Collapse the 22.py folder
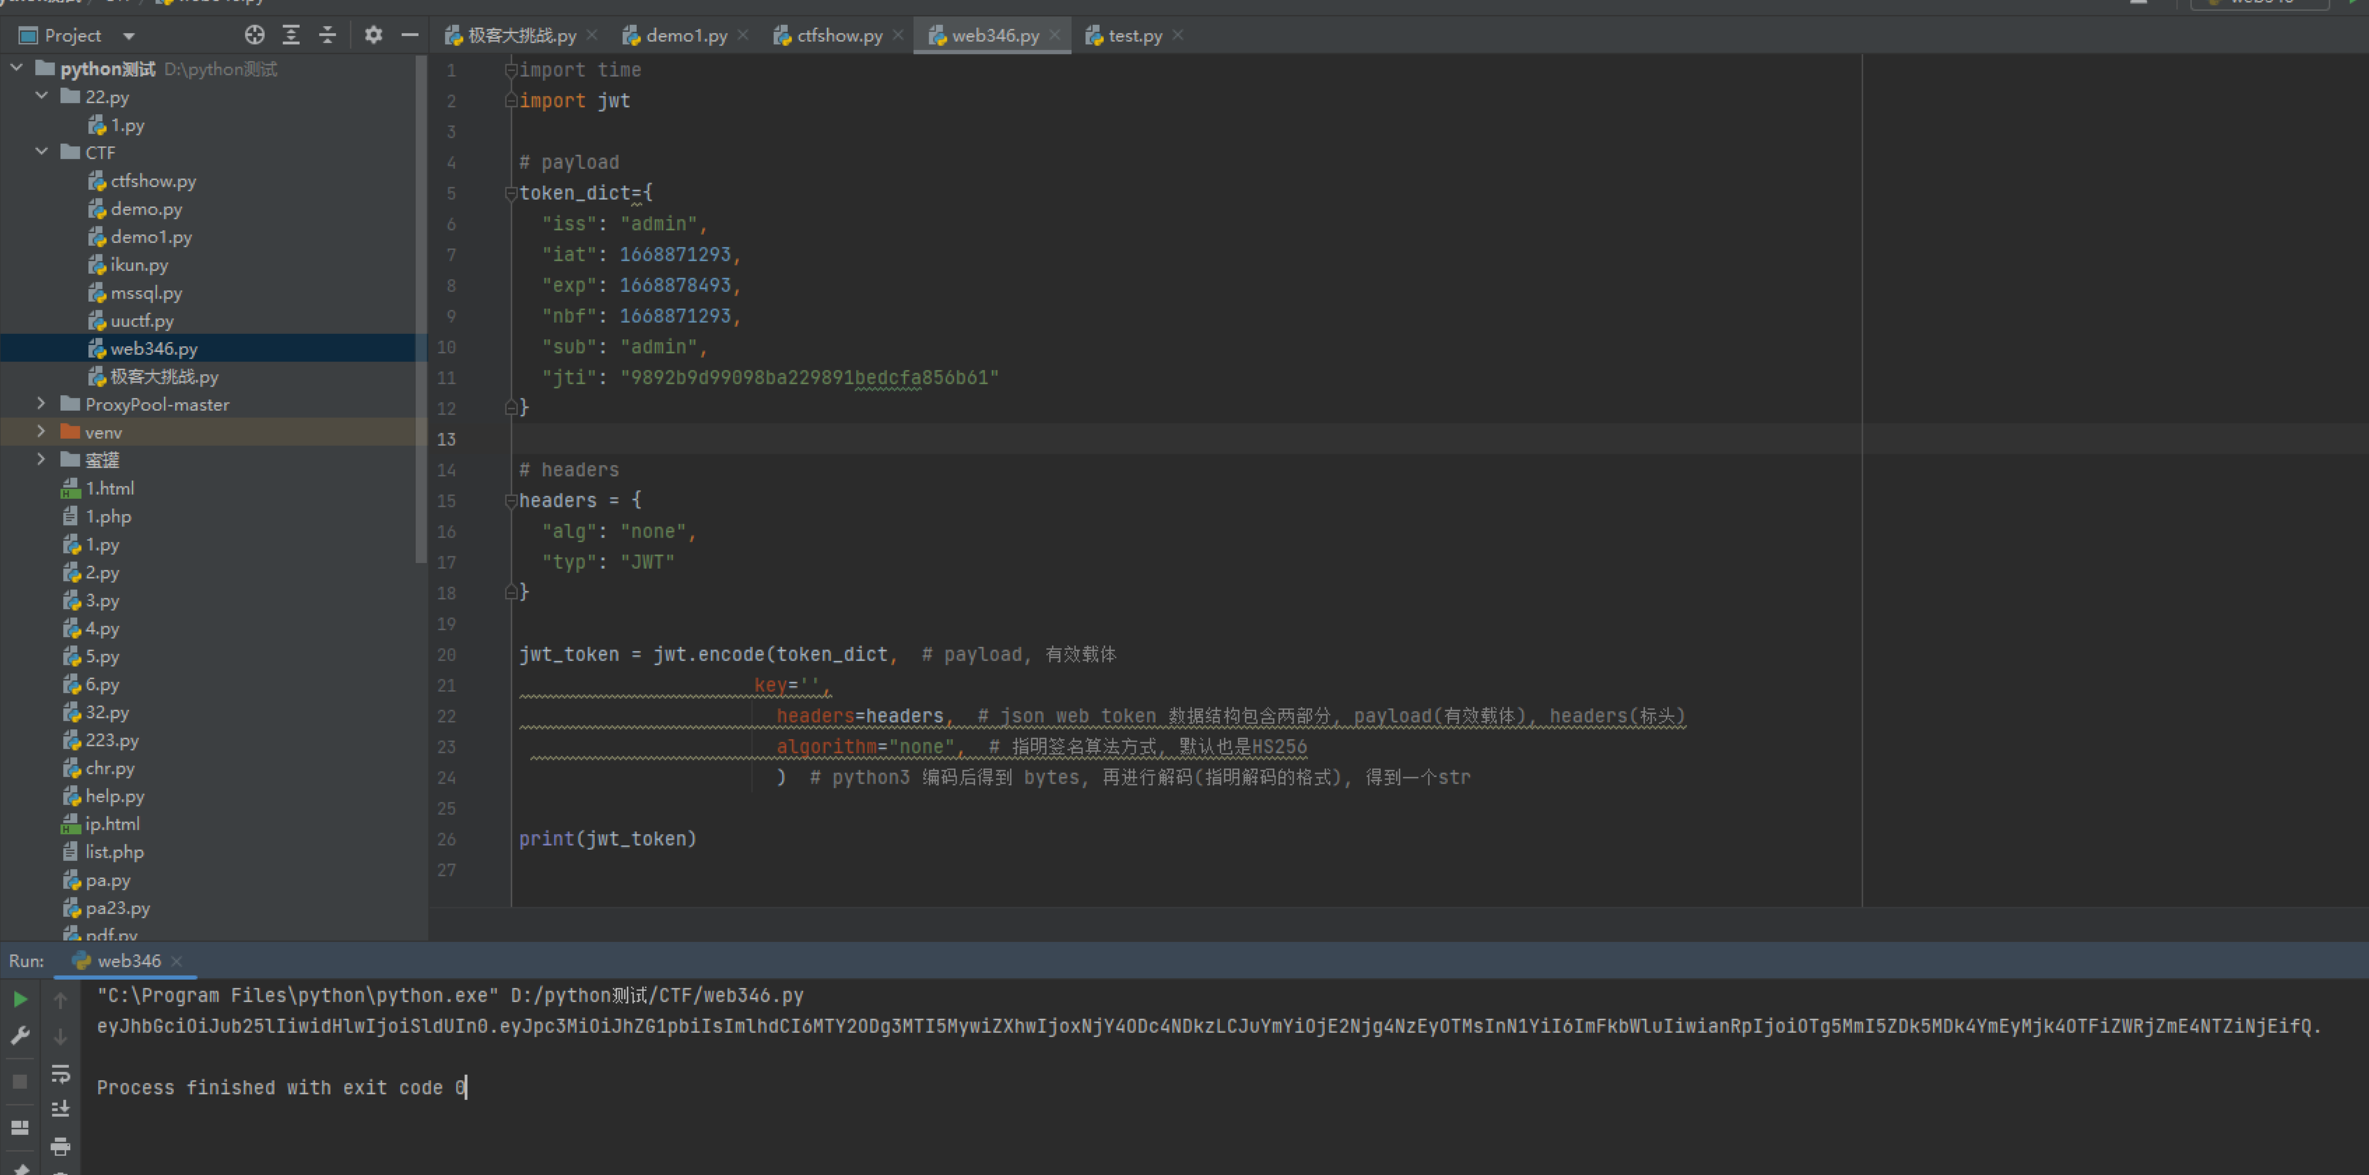2369x1175 pixels. [41, 96]
